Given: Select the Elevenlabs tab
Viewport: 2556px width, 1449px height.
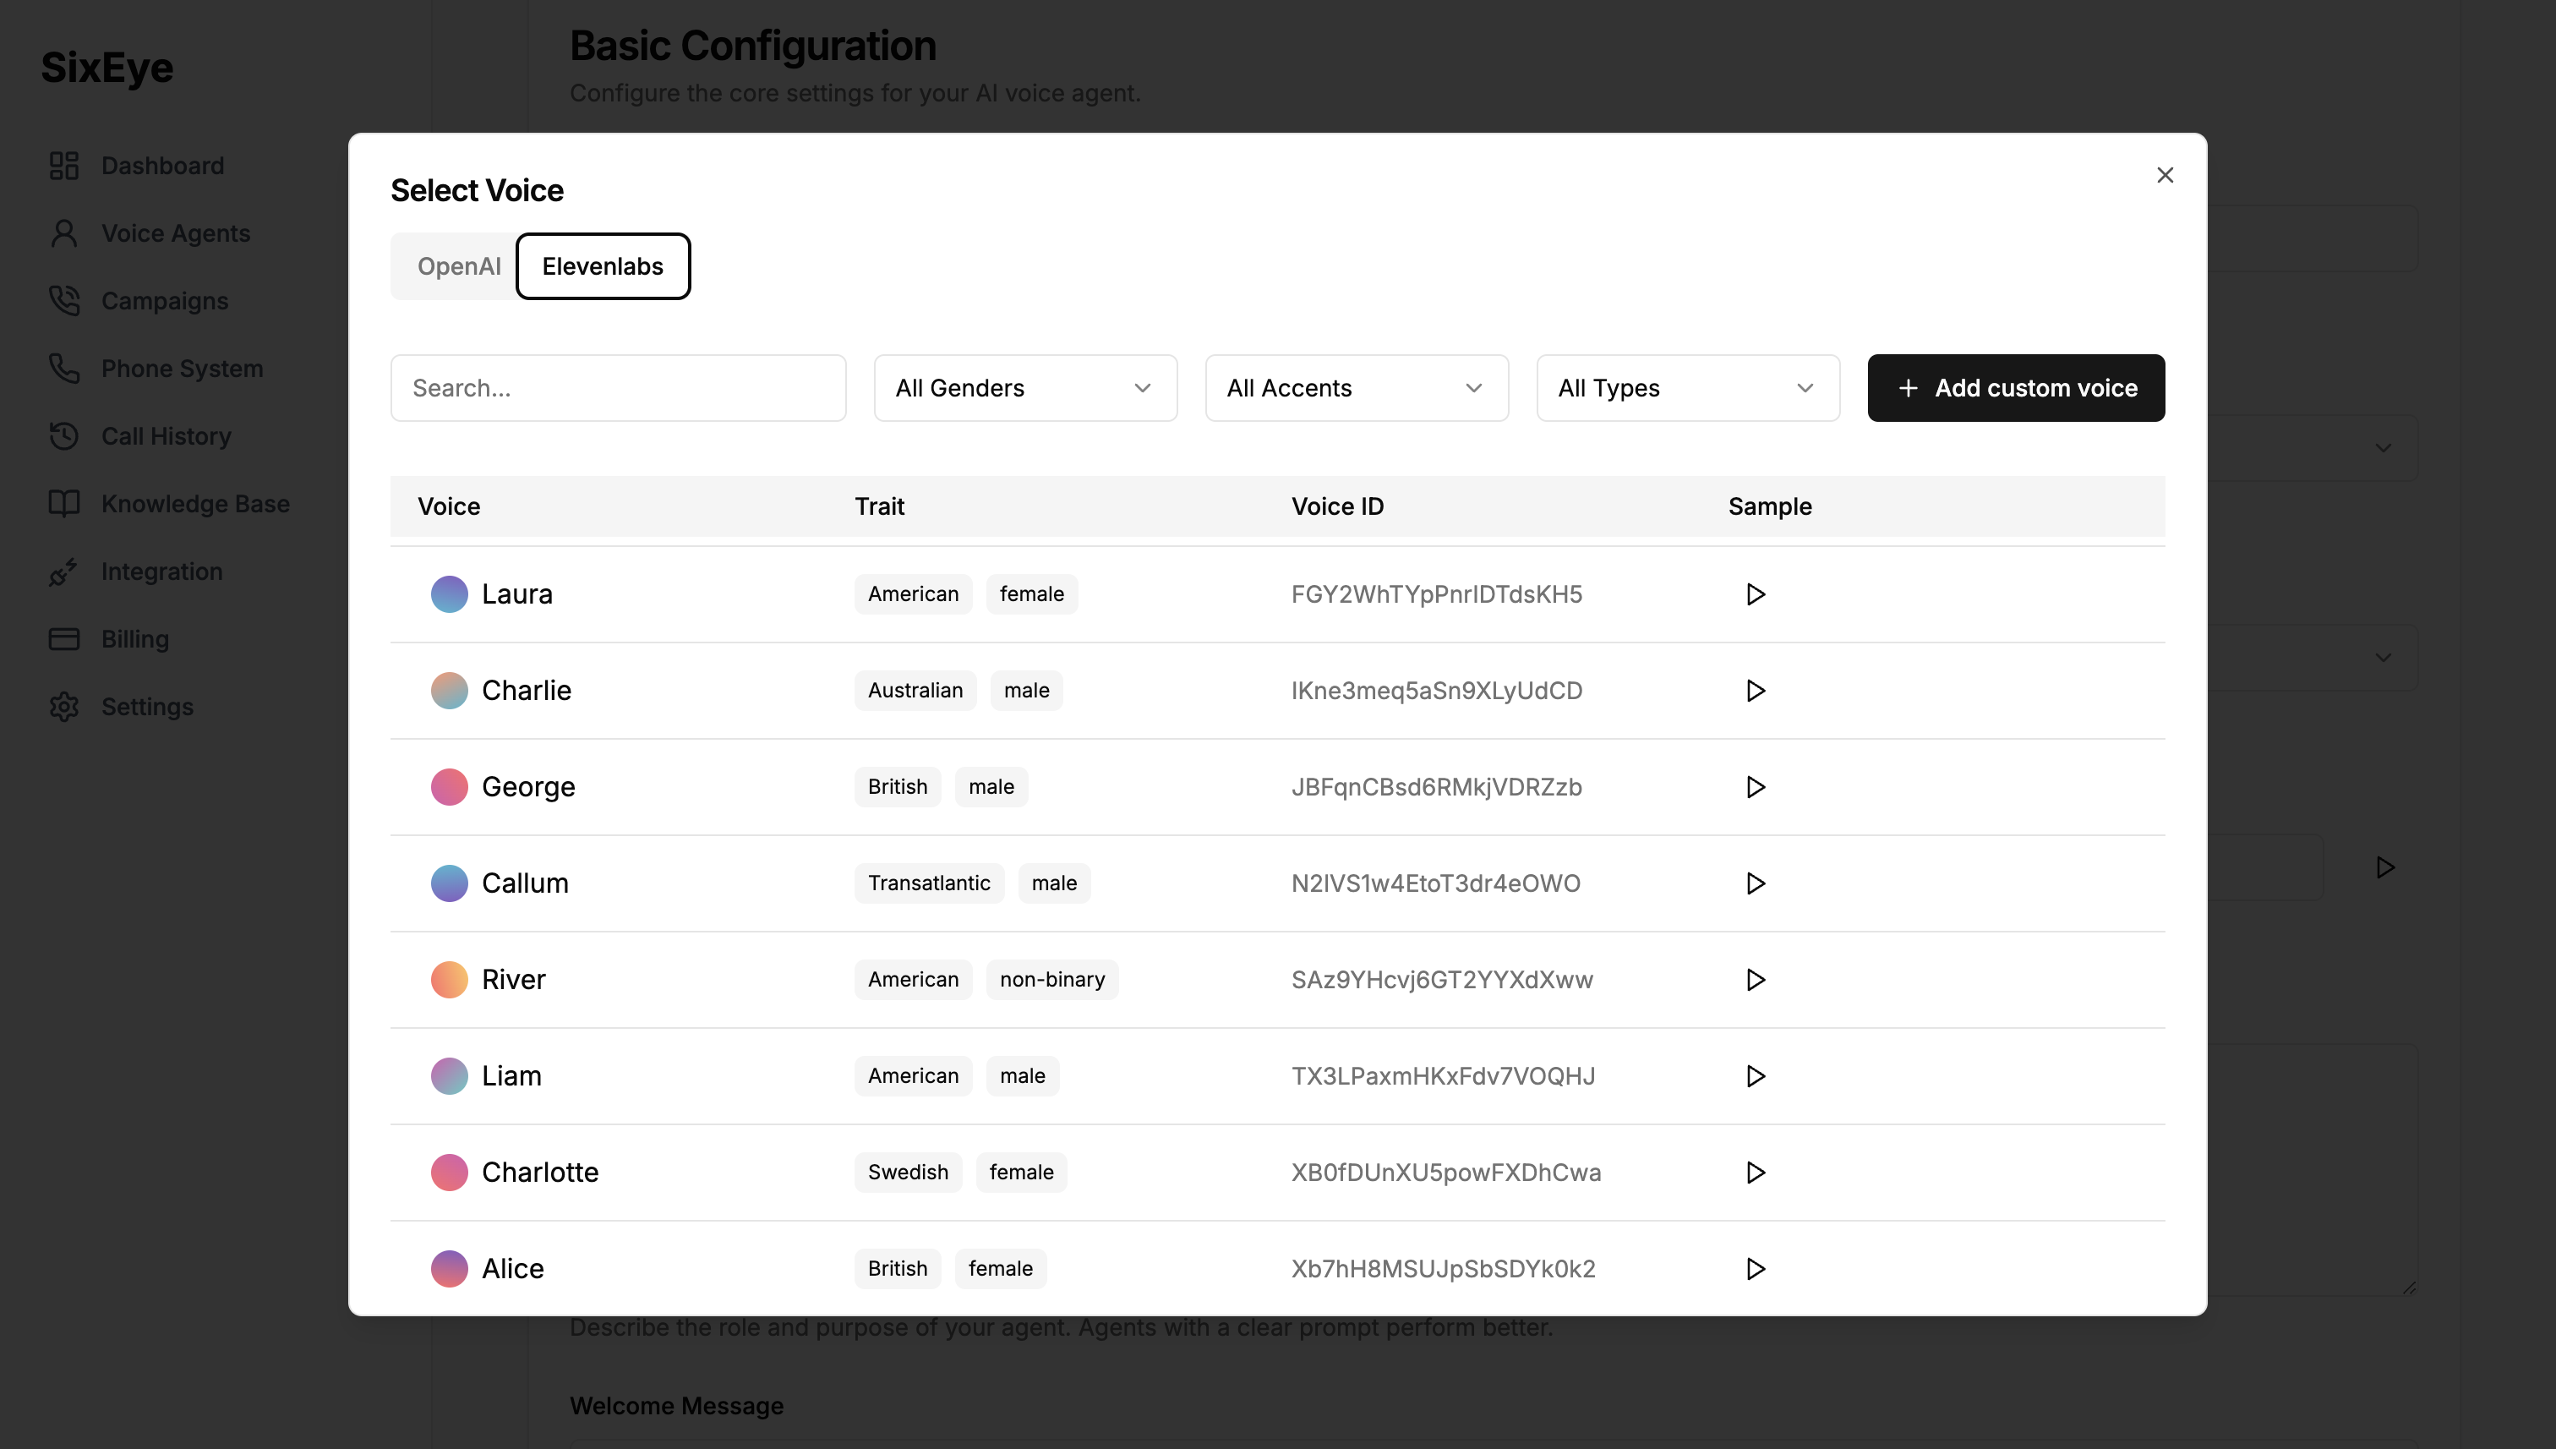Looking at the screenshot, I should pos(602,266).
